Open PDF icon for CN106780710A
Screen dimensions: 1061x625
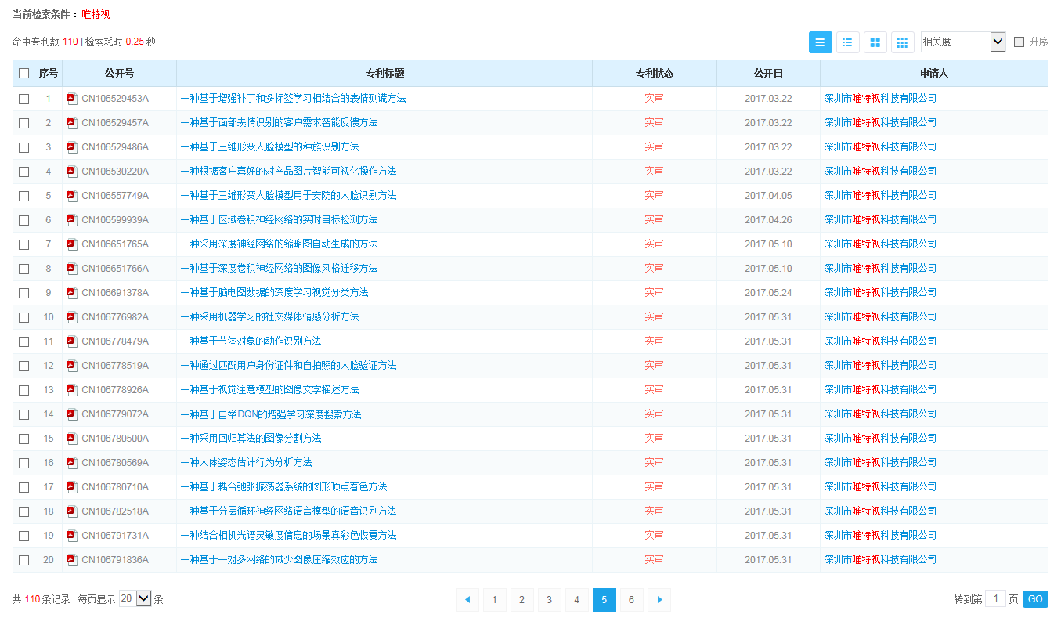[x=72, y=487]
